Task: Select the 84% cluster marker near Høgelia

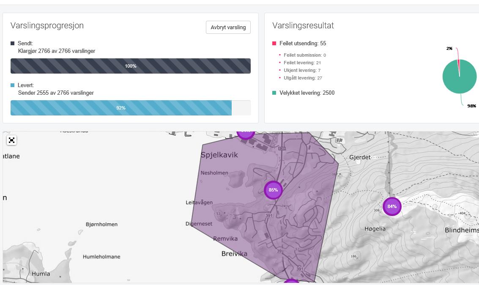Action: coord(392,206)
